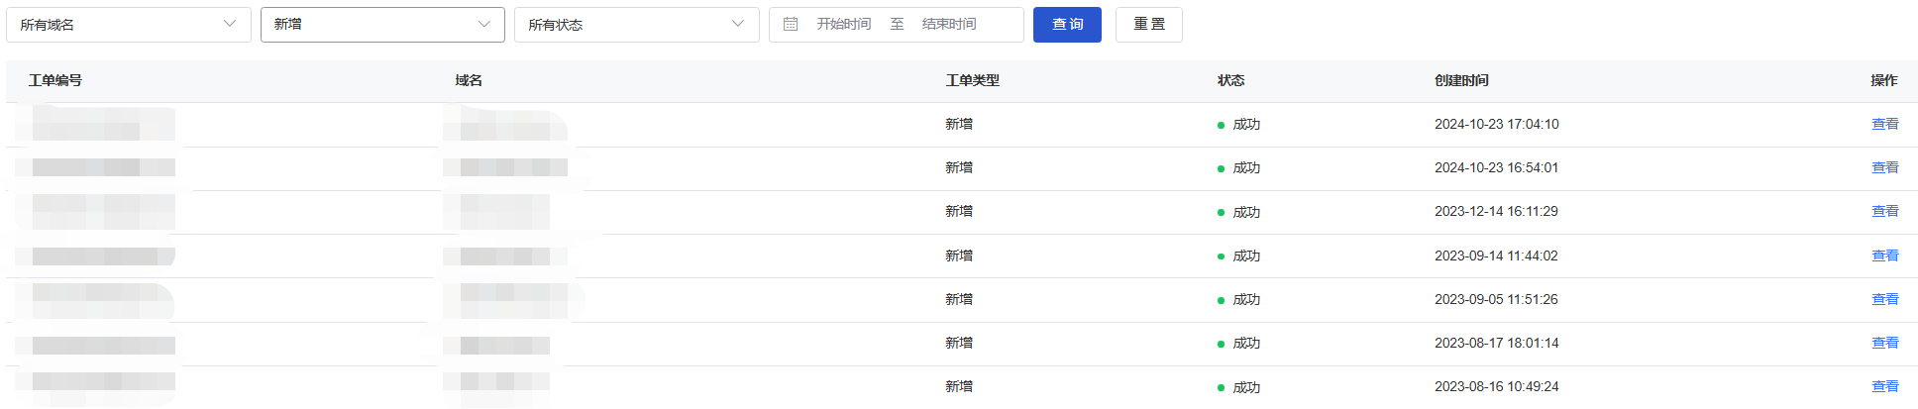Open the 所有状态 status dropdown

637,25
